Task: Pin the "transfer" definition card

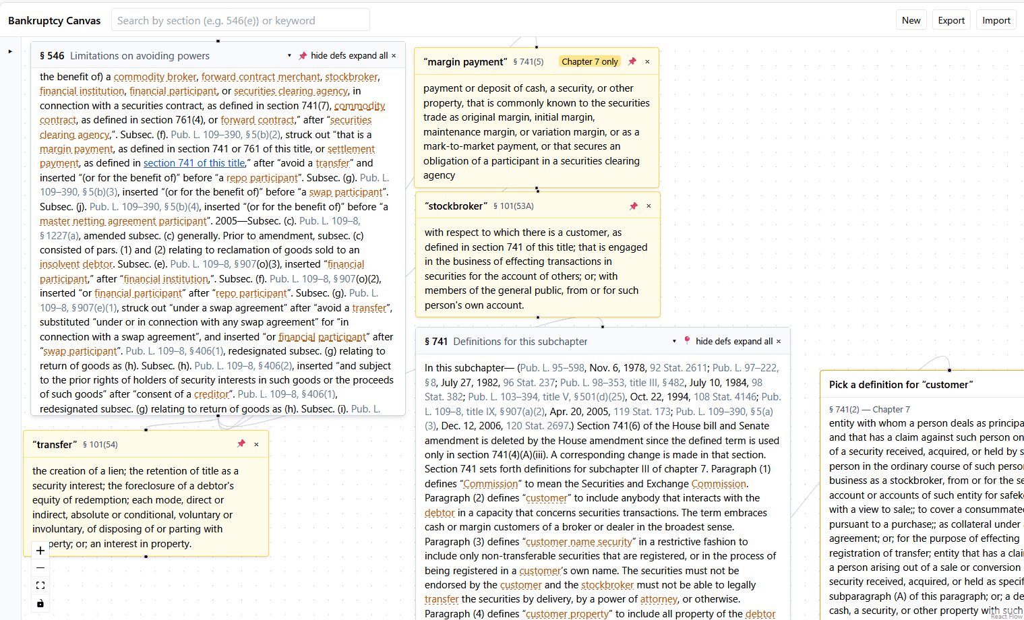Action: click(x=241, y=444)
